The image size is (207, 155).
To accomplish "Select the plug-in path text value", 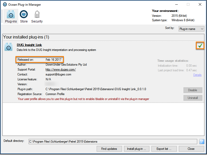I will [96, 89].
